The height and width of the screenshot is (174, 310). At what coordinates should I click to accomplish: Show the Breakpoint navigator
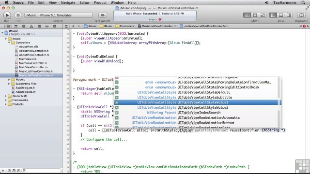(47, 26)
